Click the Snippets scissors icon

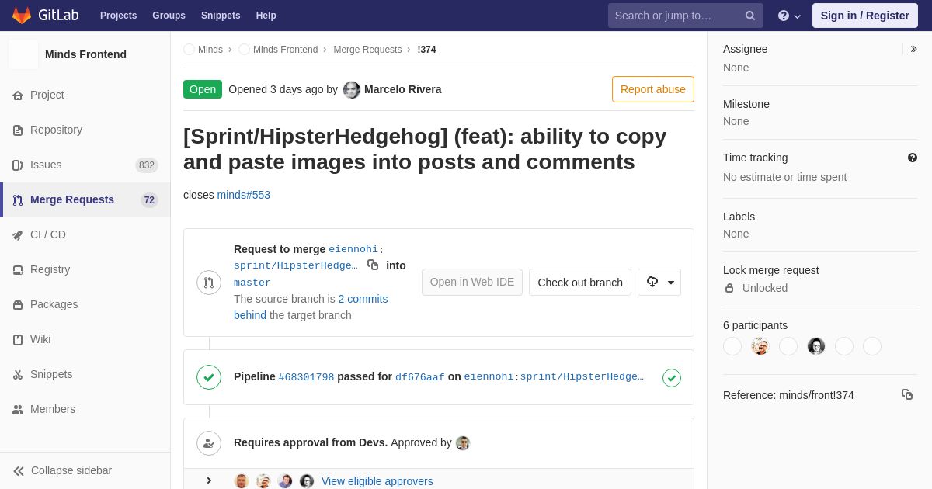[x=18, y=375]
